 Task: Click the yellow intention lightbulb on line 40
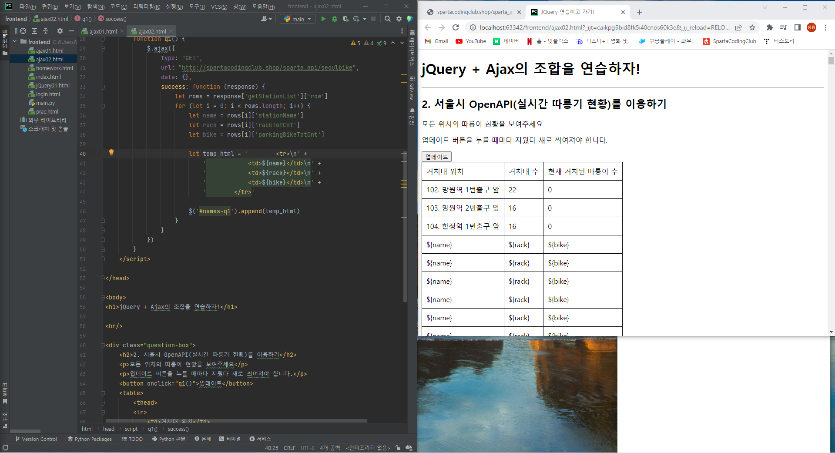click(x=111, y=152)
